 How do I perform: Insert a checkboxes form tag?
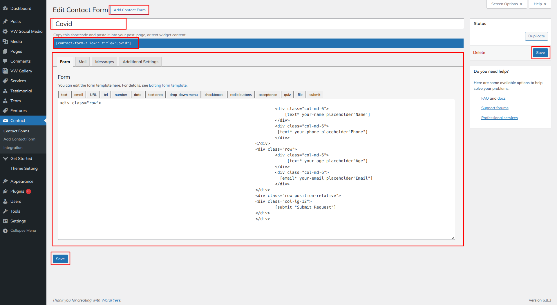(x=214, y=95)
